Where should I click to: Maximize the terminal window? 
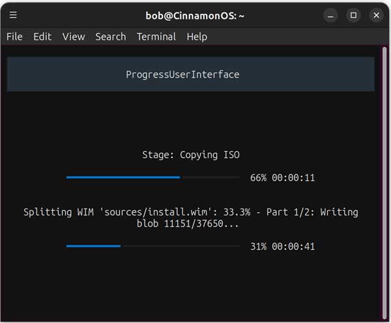[353, 15]
